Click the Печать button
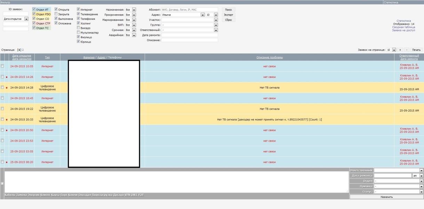 [x=416, y=50]
